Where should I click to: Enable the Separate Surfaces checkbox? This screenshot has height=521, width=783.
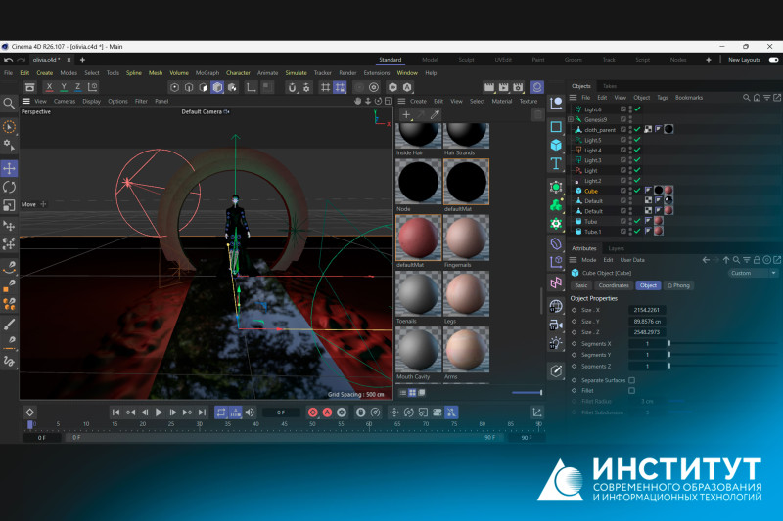pyautogui.click(x=631, y=379)
